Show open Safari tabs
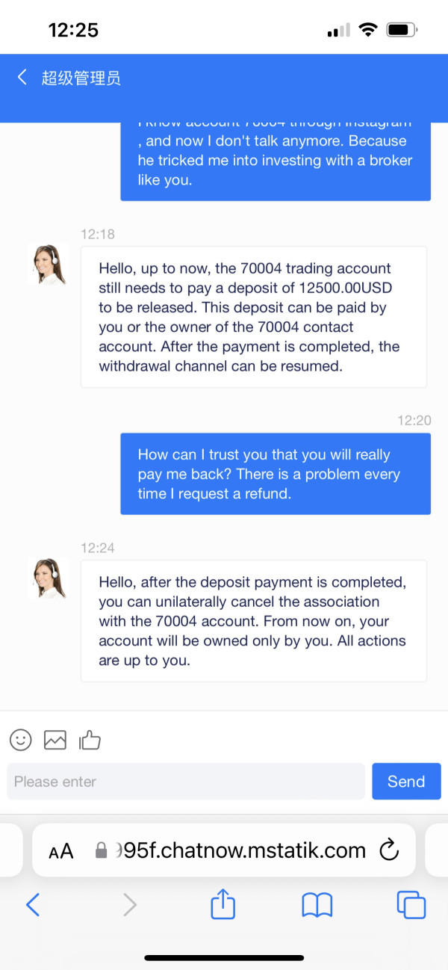The height and width of the screenshot is (970, 448). tap(411, 905)
